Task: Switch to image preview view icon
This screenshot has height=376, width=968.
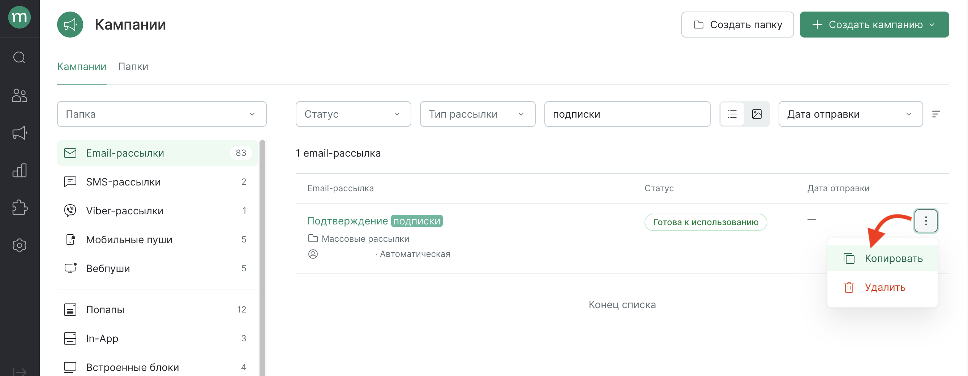Action: tap(757, 114)
